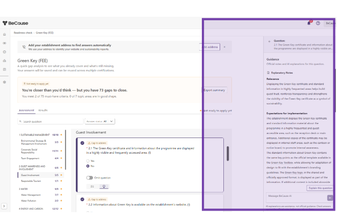Open the binoculars icon in the sidebar
This screenshot has width=337, height=220.
tap(5, 43)
